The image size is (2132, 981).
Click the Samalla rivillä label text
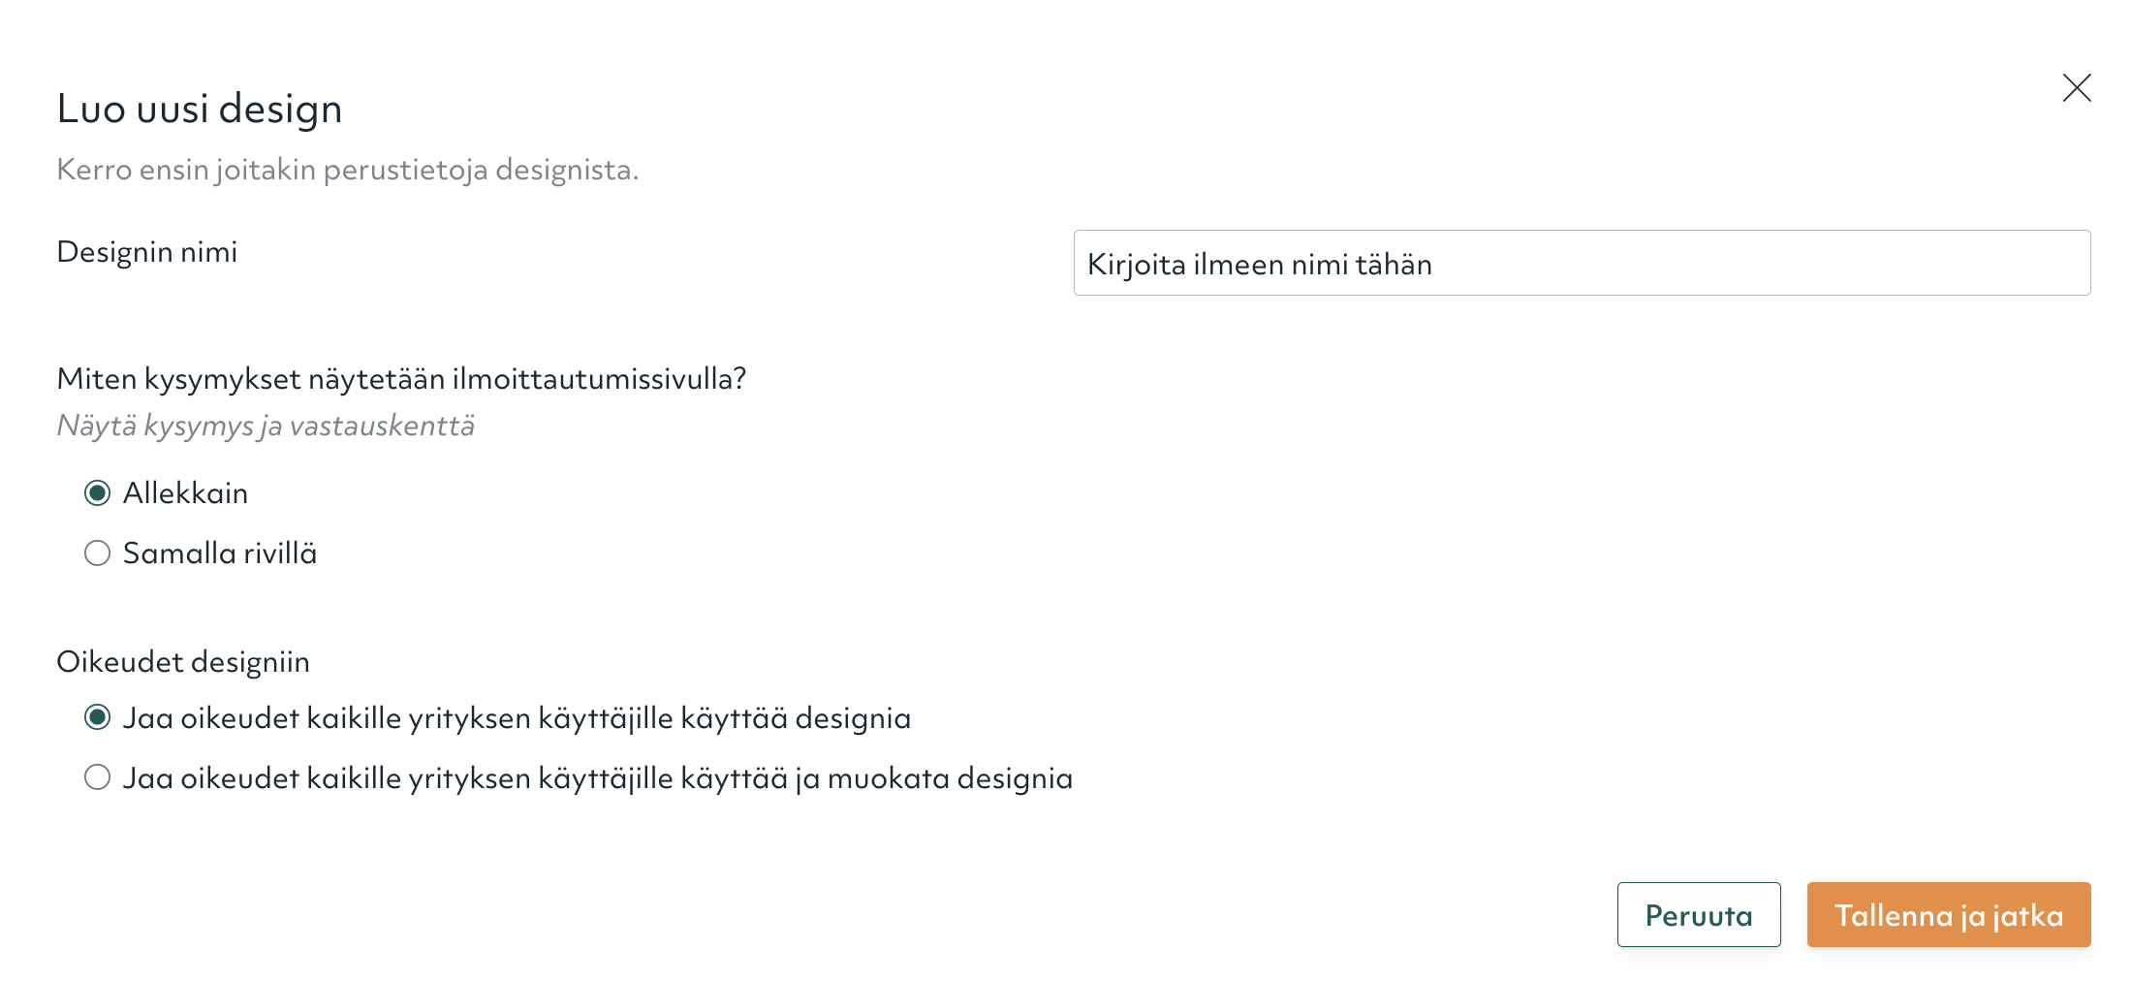tap(220, 554)
